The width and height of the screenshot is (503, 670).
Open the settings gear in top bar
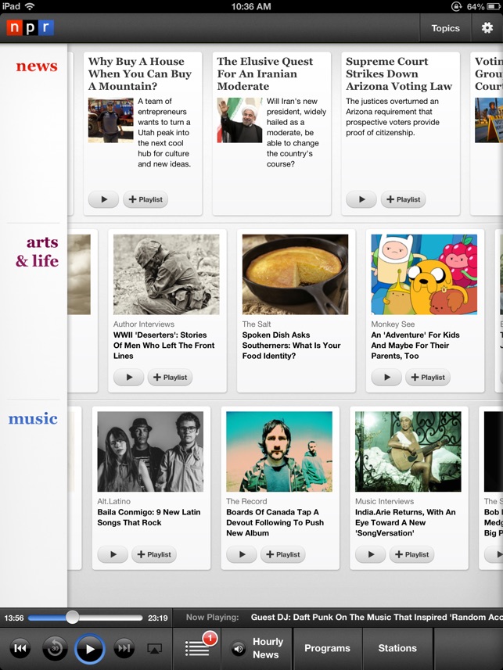click(487, 28)
